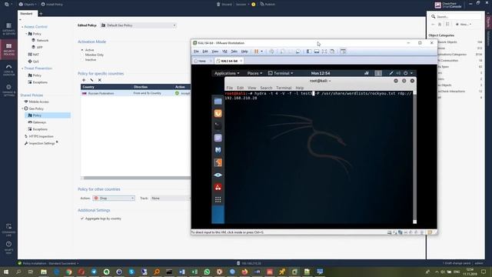Collapse the Geo Policy tree node
Screen dimensions: 492x277
point(22,108)
